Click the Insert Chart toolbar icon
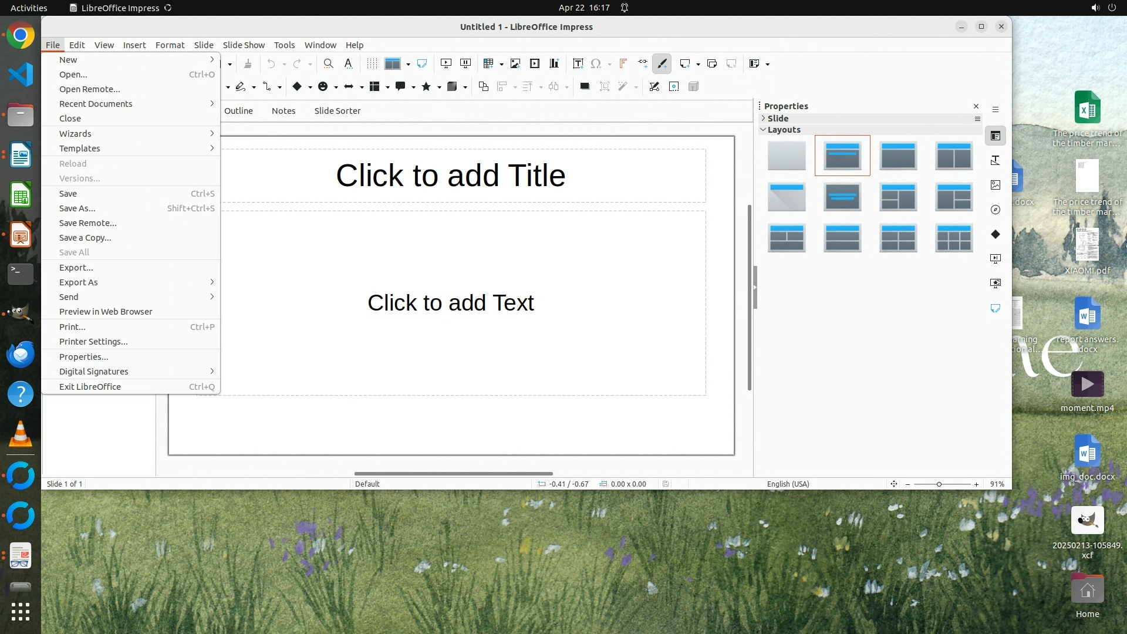1127x634 pixels. tap(554, 63)
